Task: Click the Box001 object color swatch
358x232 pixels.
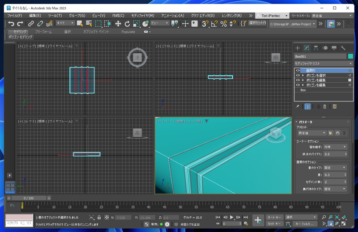Action: 350,56
